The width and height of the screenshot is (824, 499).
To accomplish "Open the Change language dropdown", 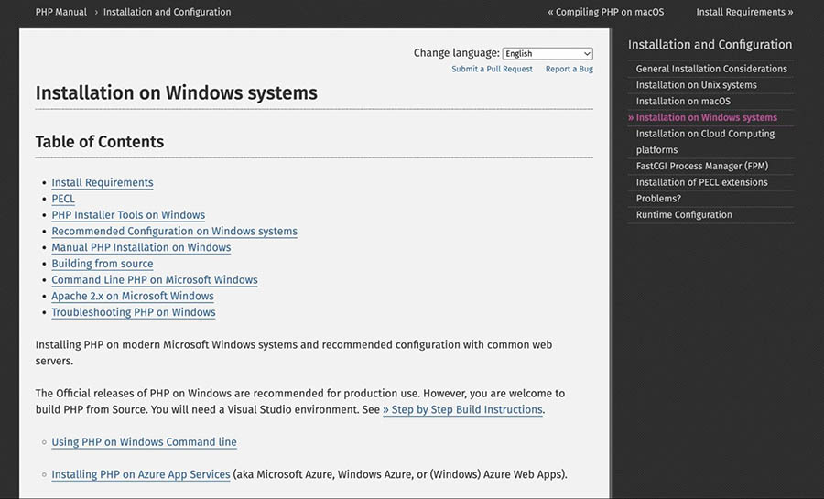I will tap(548, 54).
